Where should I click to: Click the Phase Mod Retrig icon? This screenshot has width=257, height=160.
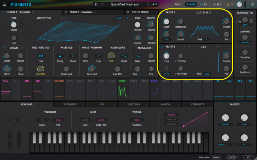pos(60,56)
